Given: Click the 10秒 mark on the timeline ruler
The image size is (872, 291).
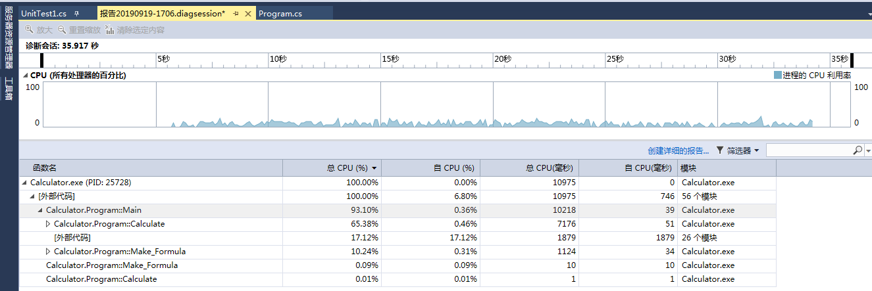Looking at the screenshot, I should point(278,59).
